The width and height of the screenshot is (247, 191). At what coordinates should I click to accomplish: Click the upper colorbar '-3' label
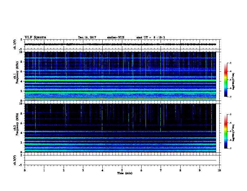230,63
